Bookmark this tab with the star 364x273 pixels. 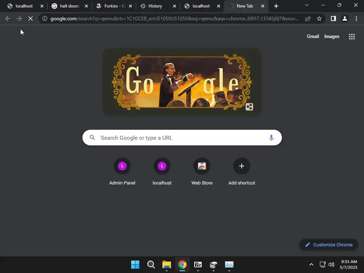coord(319,18)
